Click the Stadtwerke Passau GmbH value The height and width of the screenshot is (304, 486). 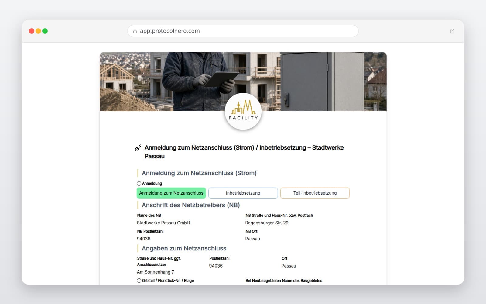coord(163,223)
